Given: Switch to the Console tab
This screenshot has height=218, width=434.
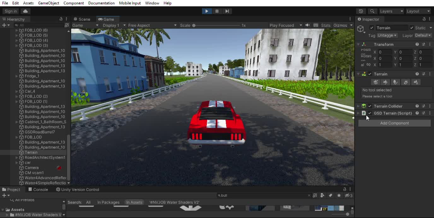Looking at the screenshot, I should click(x=38, y=189).
